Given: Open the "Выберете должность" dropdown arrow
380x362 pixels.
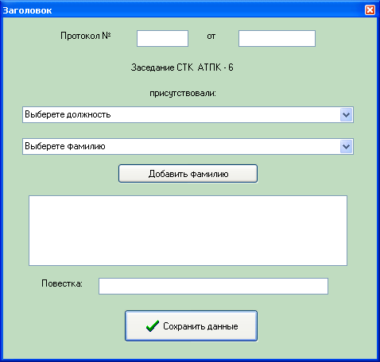Looking at the screenshot, I should pyautogui.click(x=346, y=115).
